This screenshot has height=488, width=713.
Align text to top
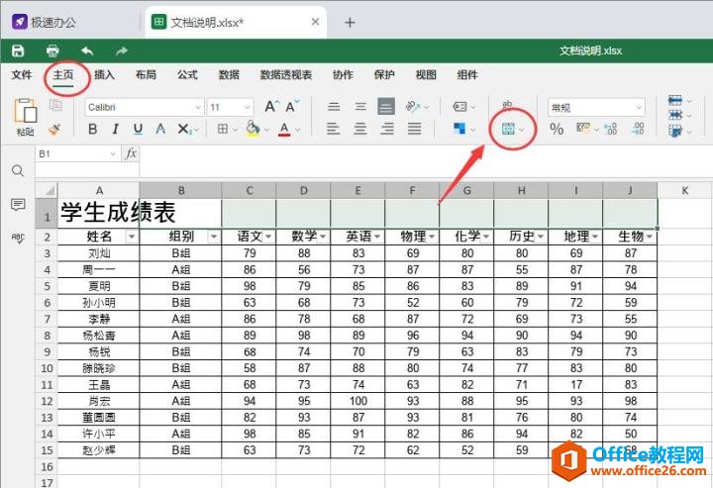[x=334, y=106]
